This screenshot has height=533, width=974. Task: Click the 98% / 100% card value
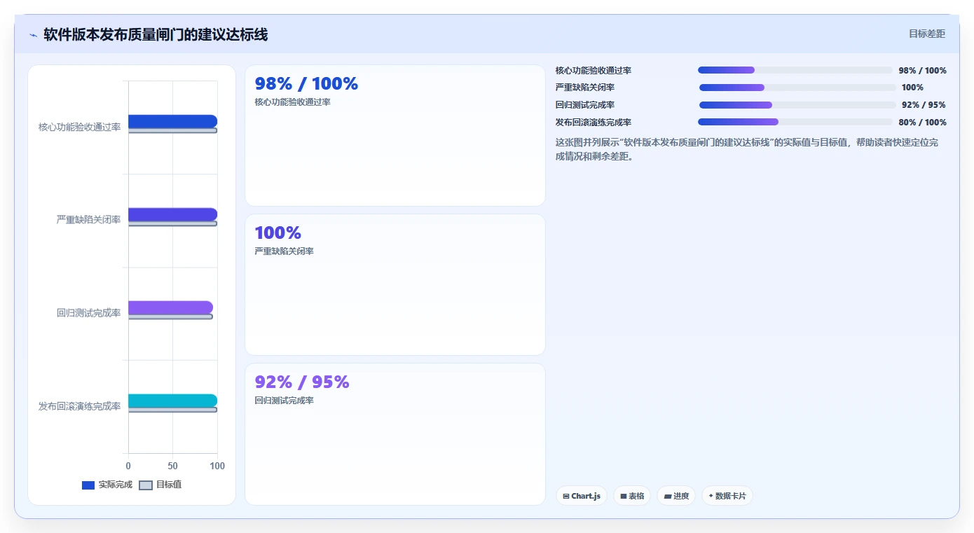306,84
